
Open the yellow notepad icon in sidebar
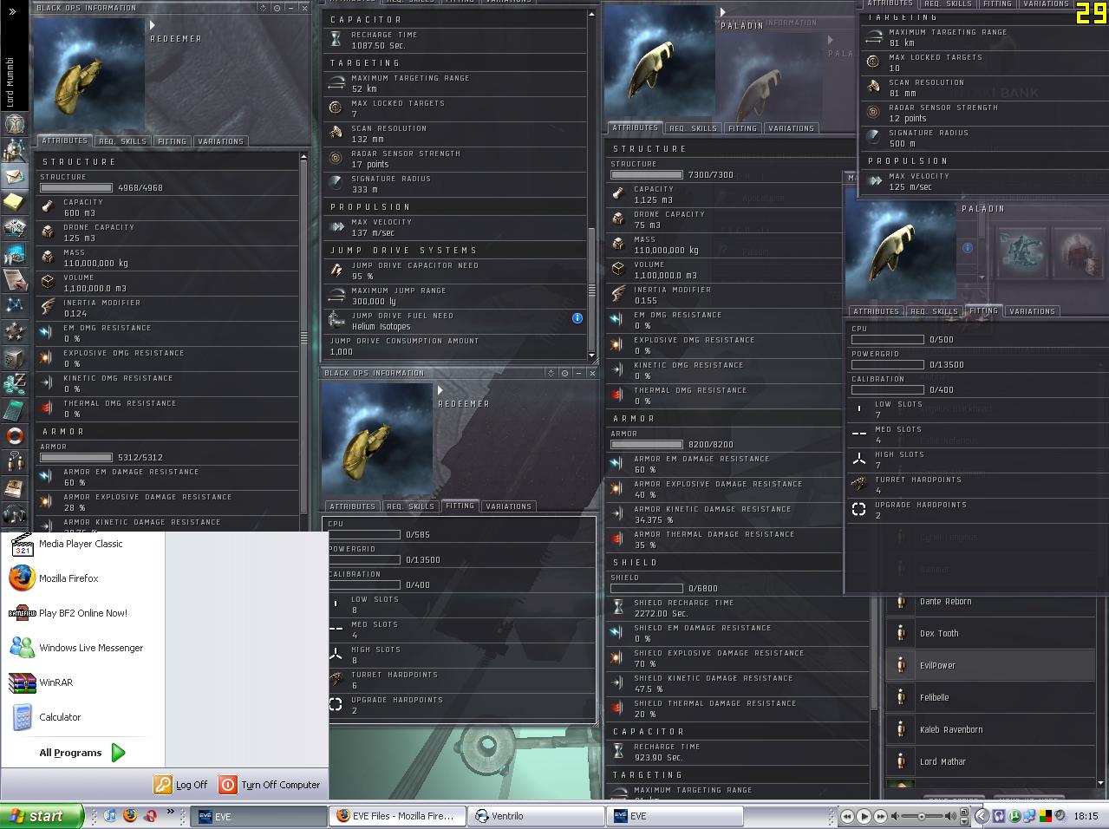click(x=14, y=202)
